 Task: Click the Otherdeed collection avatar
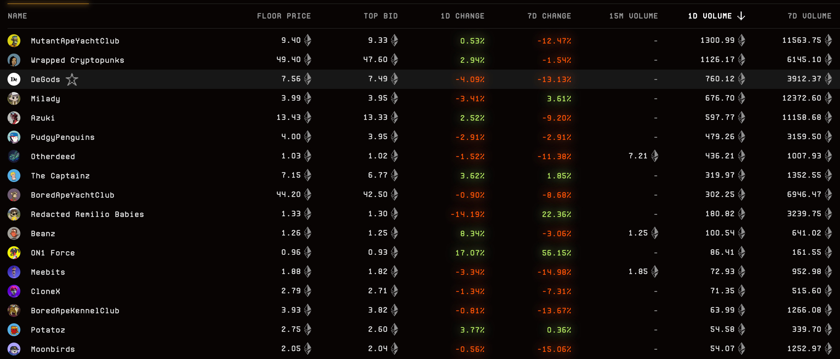(14, 156)
